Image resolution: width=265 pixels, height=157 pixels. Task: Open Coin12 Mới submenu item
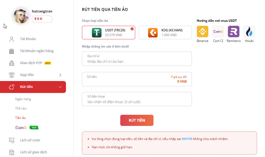[x=27, y=128]
